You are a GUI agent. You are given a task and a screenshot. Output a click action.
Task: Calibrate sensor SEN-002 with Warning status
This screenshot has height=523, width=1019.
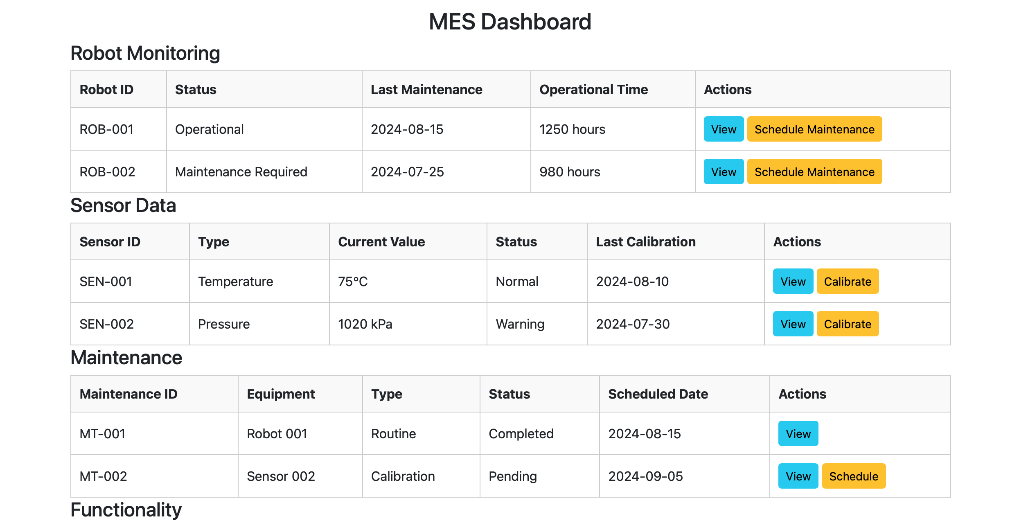tap(847, 324)
